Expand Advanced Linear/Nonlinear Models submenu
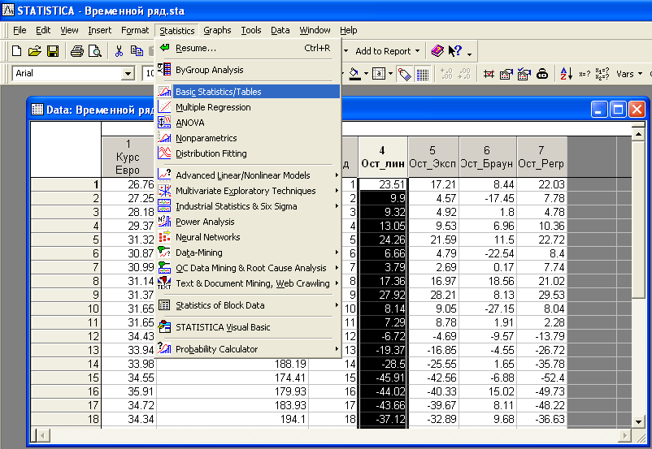 [x=337, y=175]
